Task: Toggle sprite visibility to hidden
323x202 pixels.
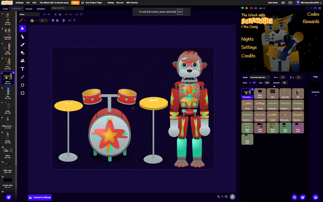Action: pos(254,83)
